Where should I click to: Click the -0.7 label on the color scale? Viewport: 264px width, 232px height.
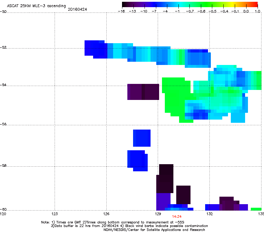(190, 11)
